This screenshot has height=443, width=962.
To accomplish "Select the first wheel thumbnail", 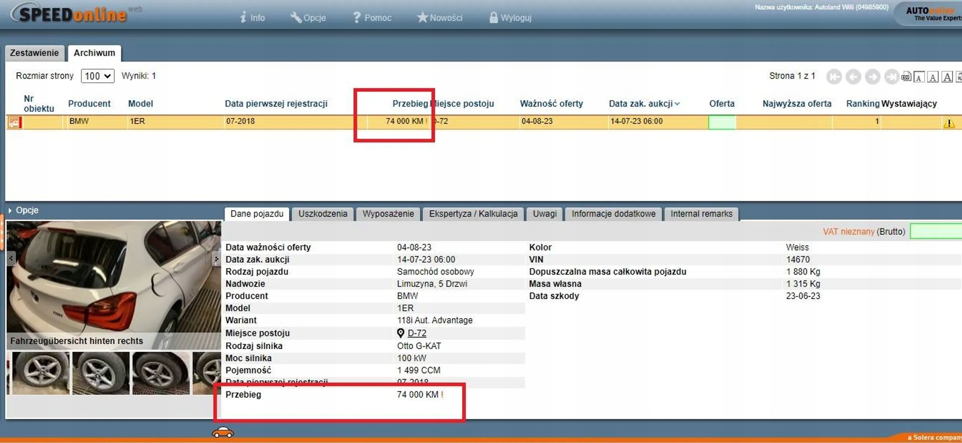I will coord(41,373).
